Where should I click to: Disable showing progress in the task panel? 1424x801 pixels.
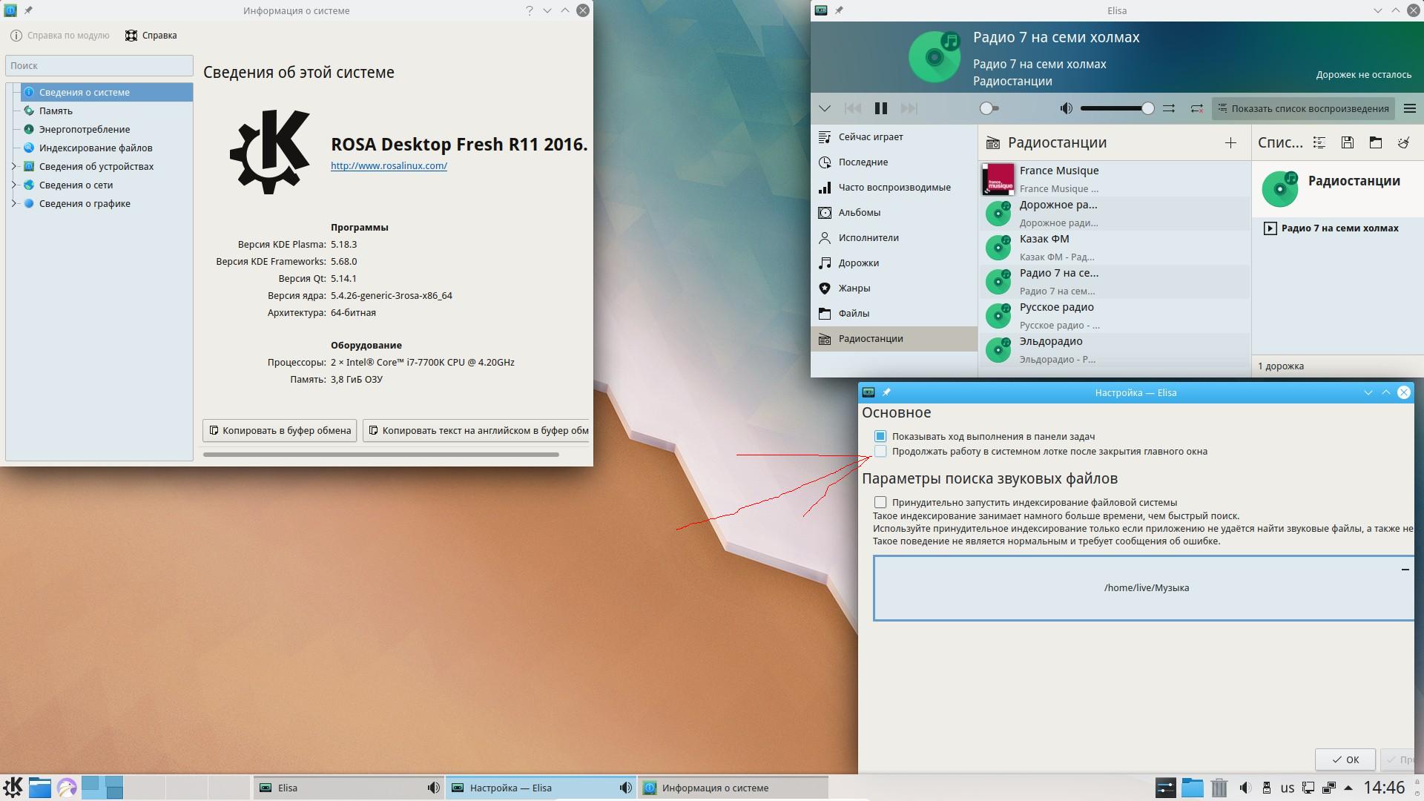pyautogui.click(x=880, y=436)
